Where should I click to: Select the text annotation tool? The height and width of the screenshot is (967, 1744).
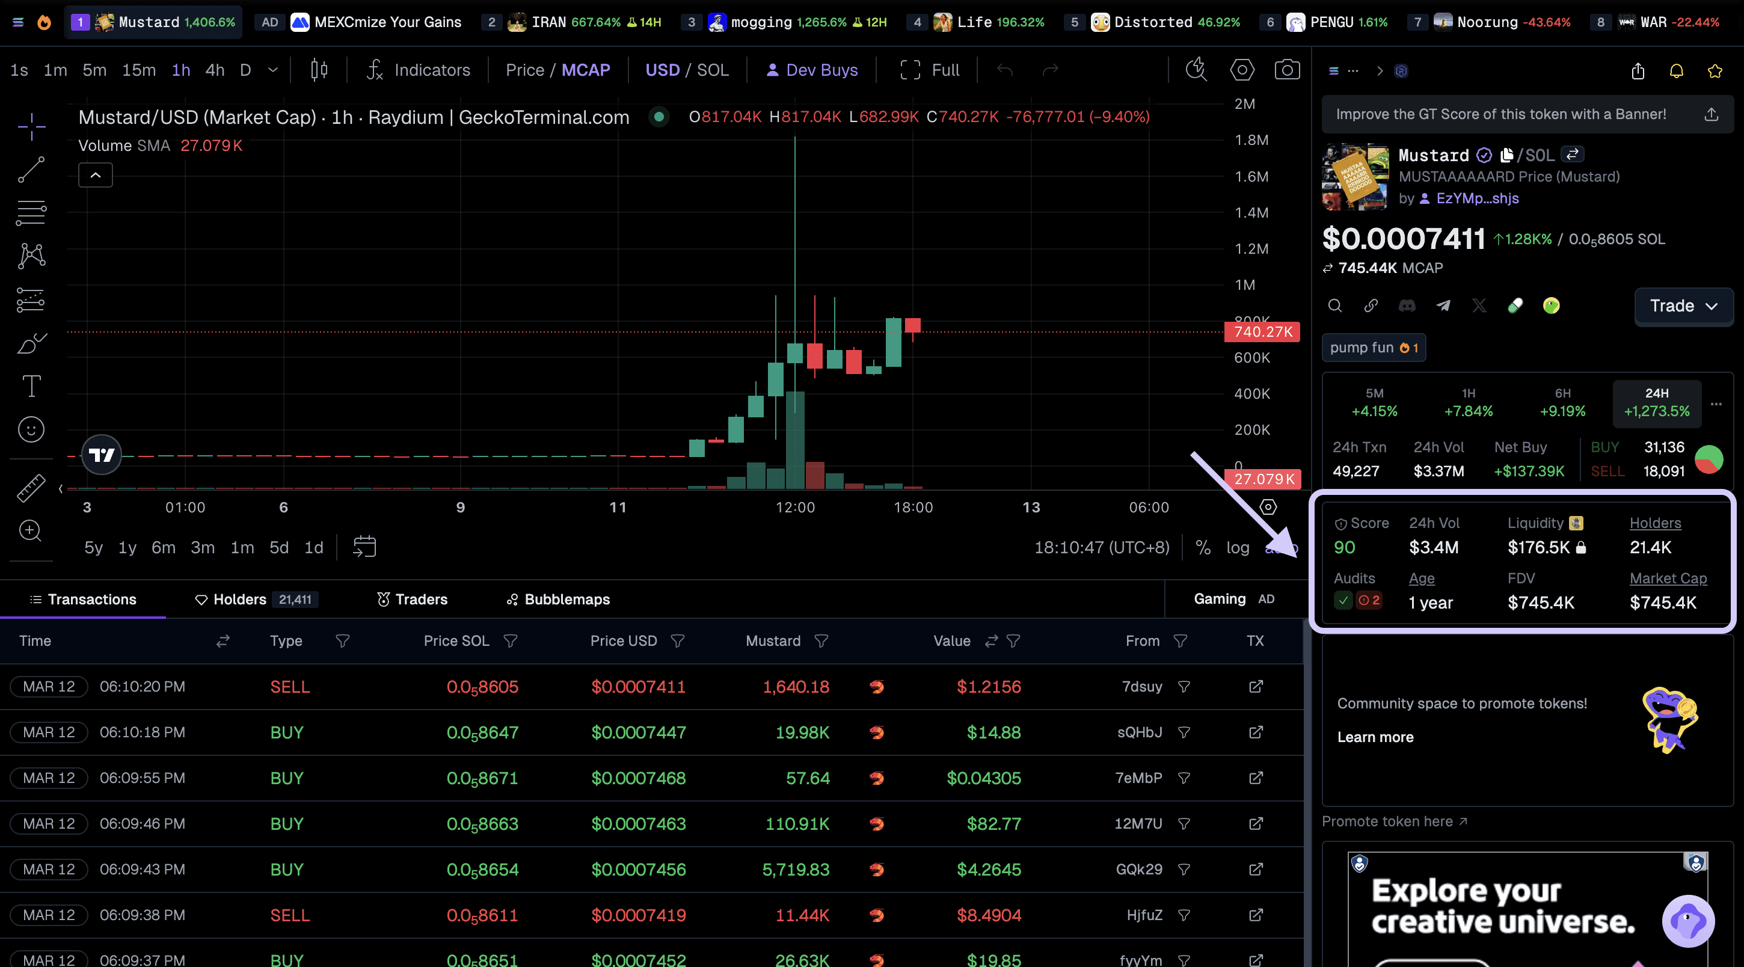(x=31, y=386)
